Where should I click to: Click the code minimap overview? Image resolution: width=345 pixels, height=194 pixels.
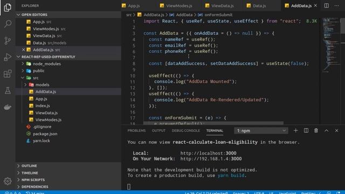point(331,45)
